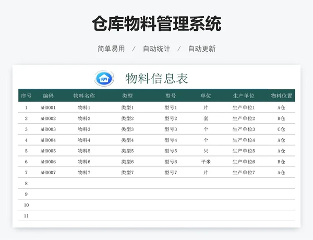Click the 自动统计 subtitle text
This screenshot has height=240, width=313.
156,49
